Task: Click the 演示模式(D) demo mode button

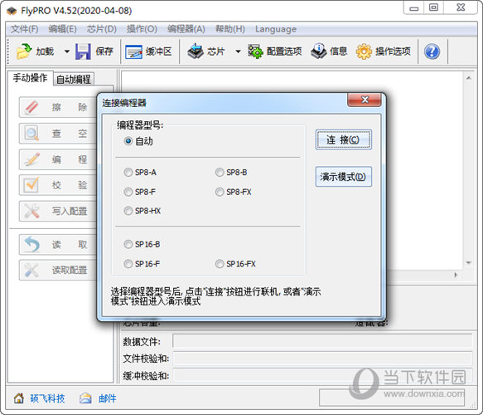Action: click(344, 177)
